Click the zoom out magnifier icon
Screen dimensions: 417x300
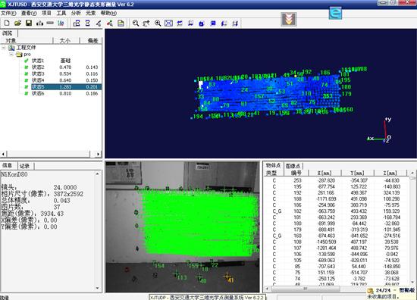tap(136, 23)
